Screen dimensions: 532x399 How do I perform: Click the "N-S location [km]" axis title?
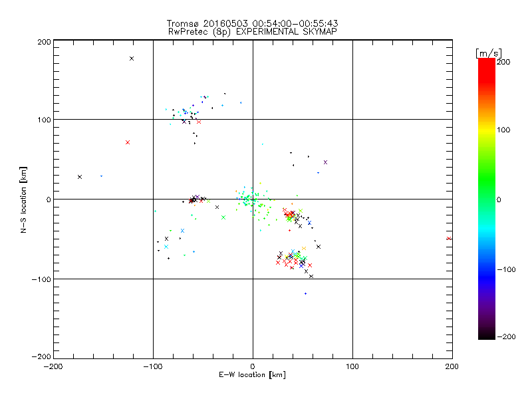click(23, 199)
